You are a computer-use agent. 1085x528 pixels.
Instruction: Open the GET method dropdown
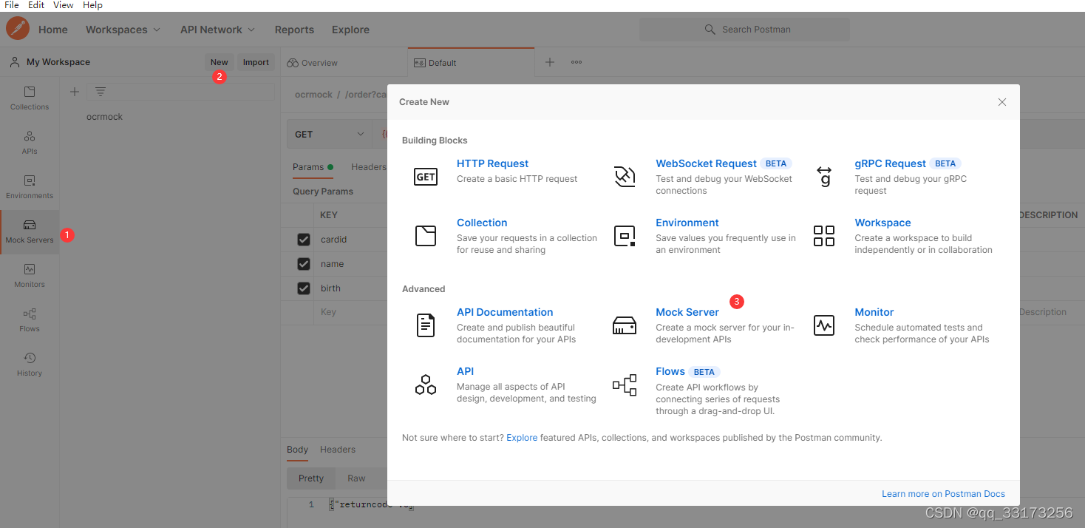point(330,134)
